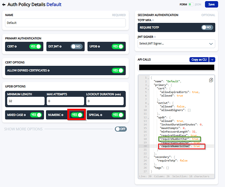
Task: Enable the Require TOTP switch
Action: [207, 27]
